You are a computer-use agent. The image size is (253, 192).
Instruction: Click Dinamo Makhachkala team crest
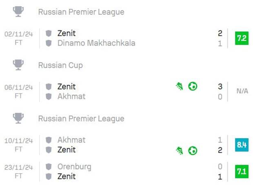pyautogui.click(x=49, y=43)
